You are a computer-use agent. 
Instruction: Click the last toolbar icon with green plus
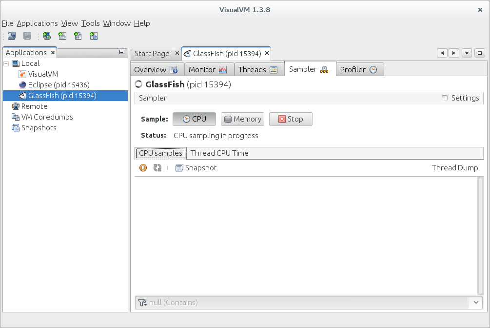pos(94,36)
